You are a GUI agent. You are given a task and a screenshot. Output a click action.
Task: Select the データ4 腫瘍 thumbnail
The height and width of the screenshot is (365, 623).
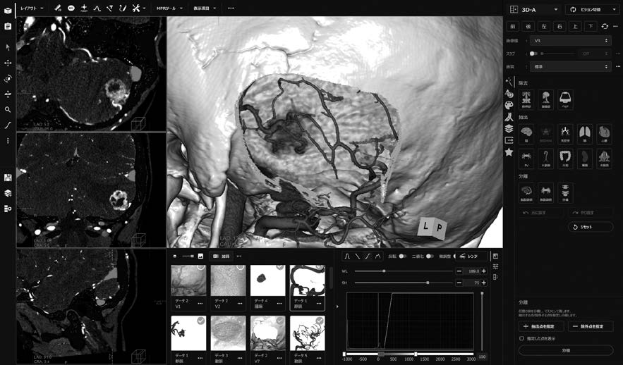point(268,281)
